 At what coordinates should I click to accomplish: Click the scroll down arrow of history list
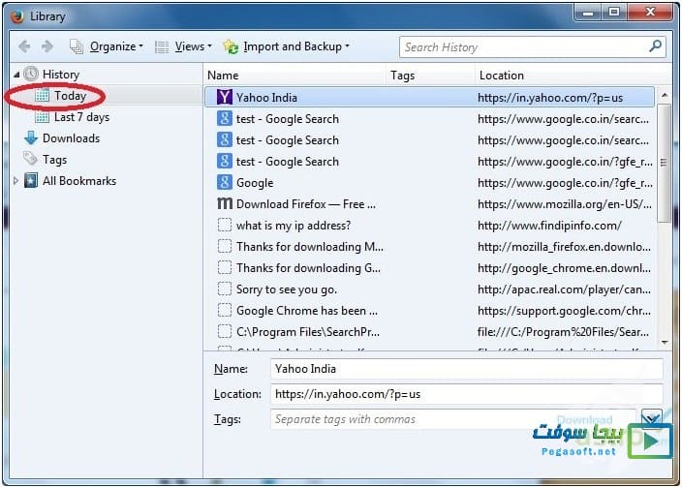664,343
